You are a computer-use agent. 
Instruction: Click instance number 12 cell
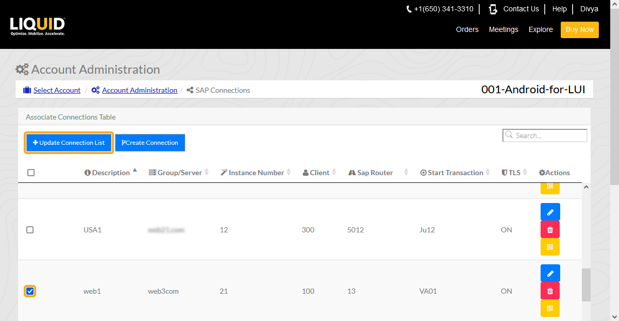(x=224, y=230)
